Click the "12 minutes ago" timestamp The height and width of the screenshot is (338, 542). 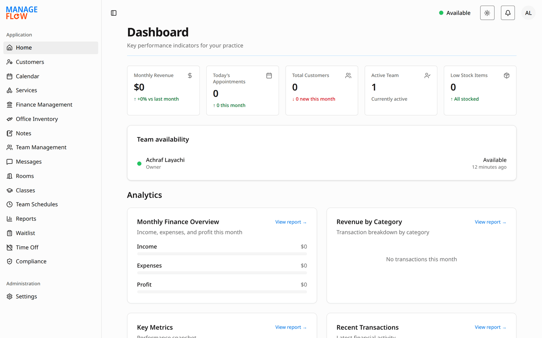[x=489, y=167]
